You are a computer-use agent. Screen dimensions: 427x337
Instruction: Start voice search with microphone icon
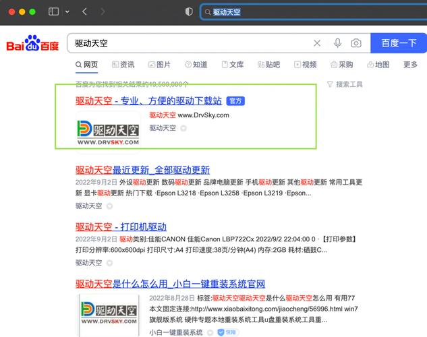pyautogui.click(x=337, y=43)
